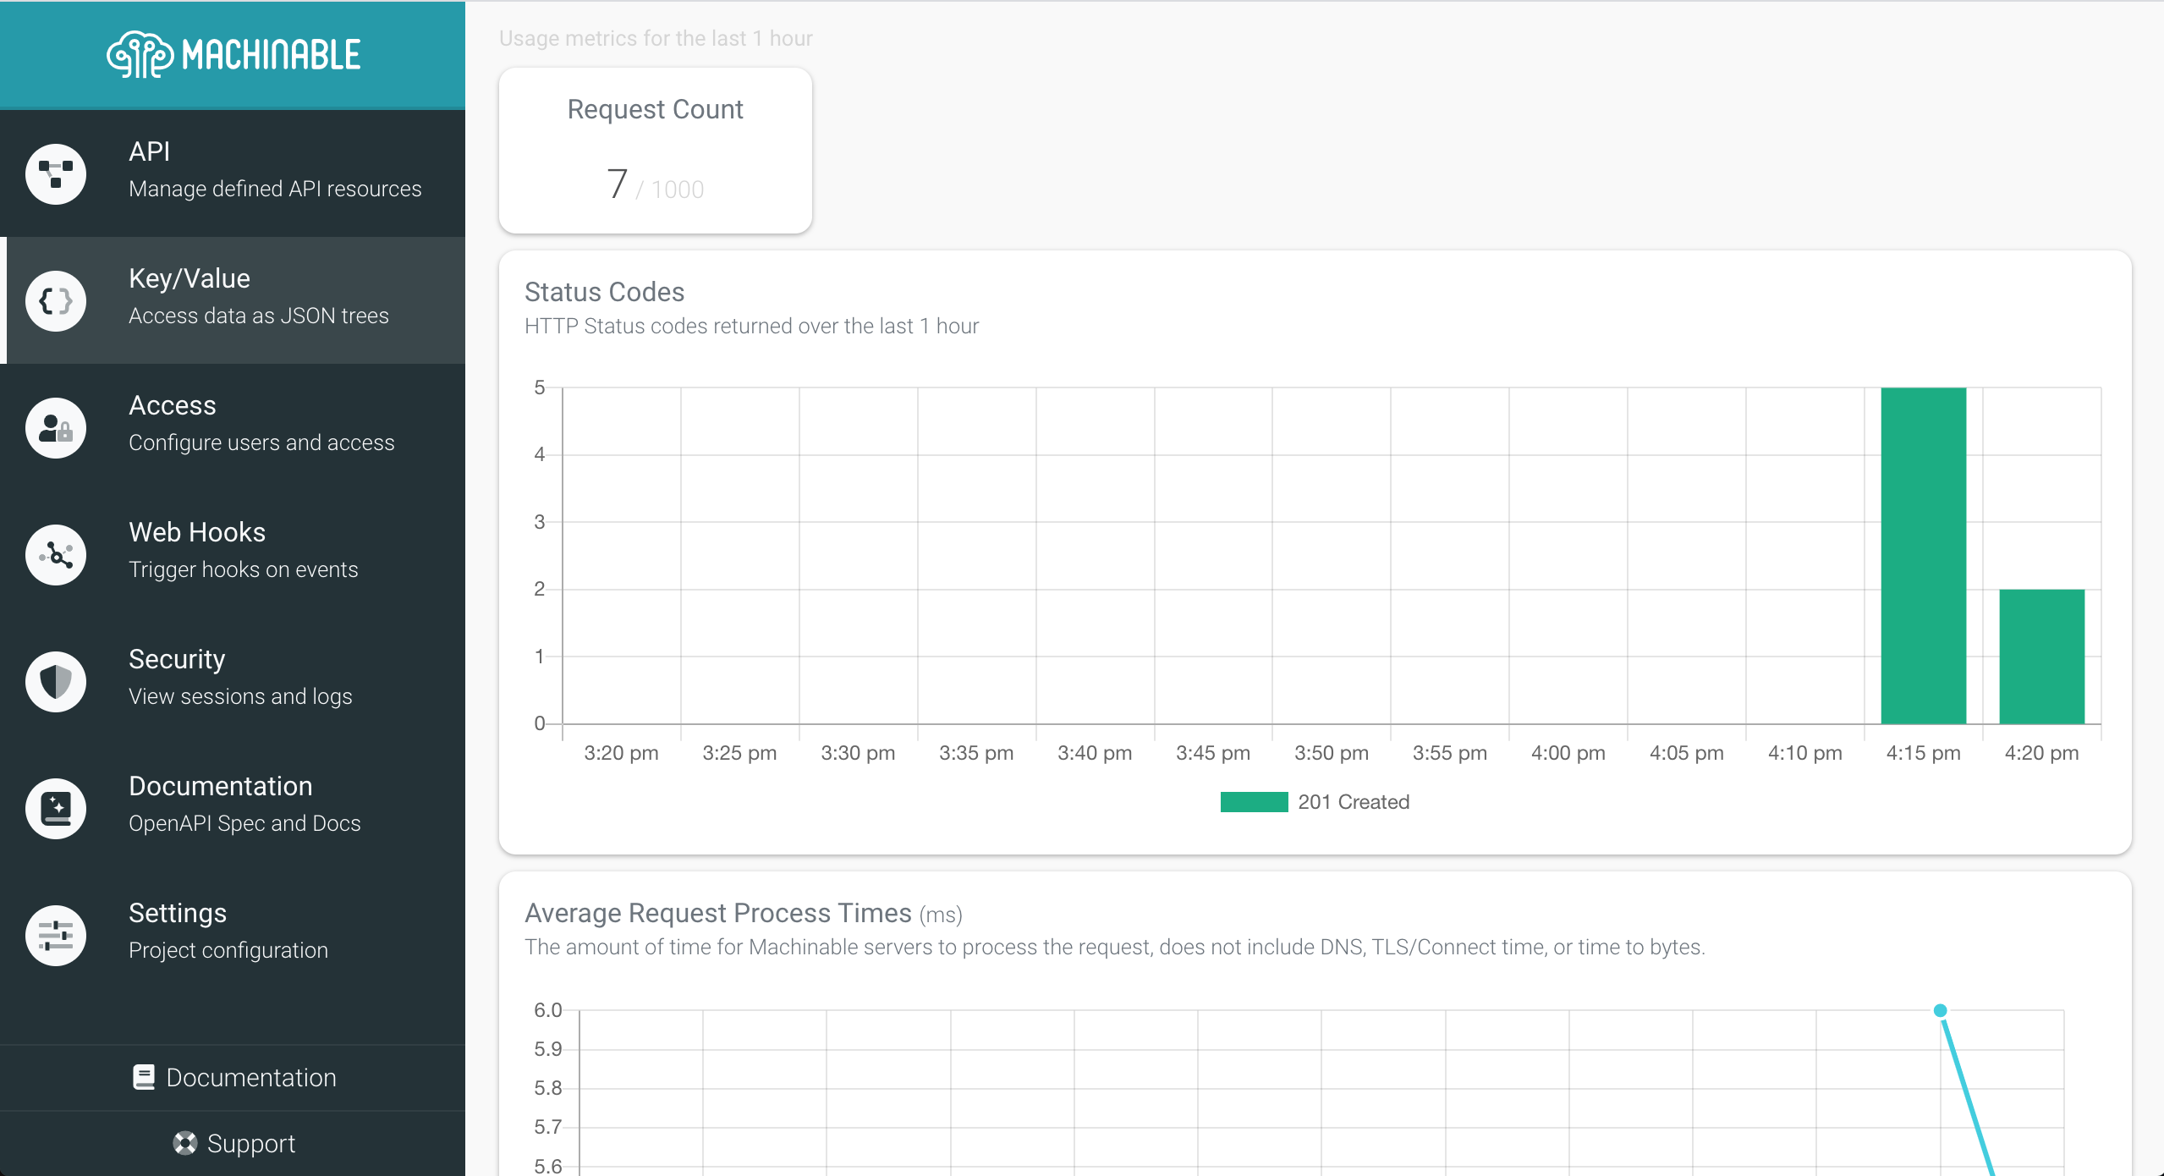Go to the Settings project configuration label
2164x1176 pixels.
[x=228, y=950]
